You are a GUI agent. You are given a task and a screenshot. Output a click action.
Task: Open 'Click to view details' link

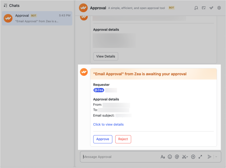point(108,124)
